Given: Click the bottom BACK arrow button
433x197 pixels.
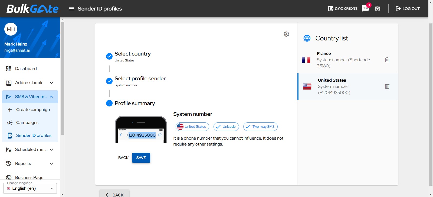Looking at the screenshot, I should pos(114,193).
